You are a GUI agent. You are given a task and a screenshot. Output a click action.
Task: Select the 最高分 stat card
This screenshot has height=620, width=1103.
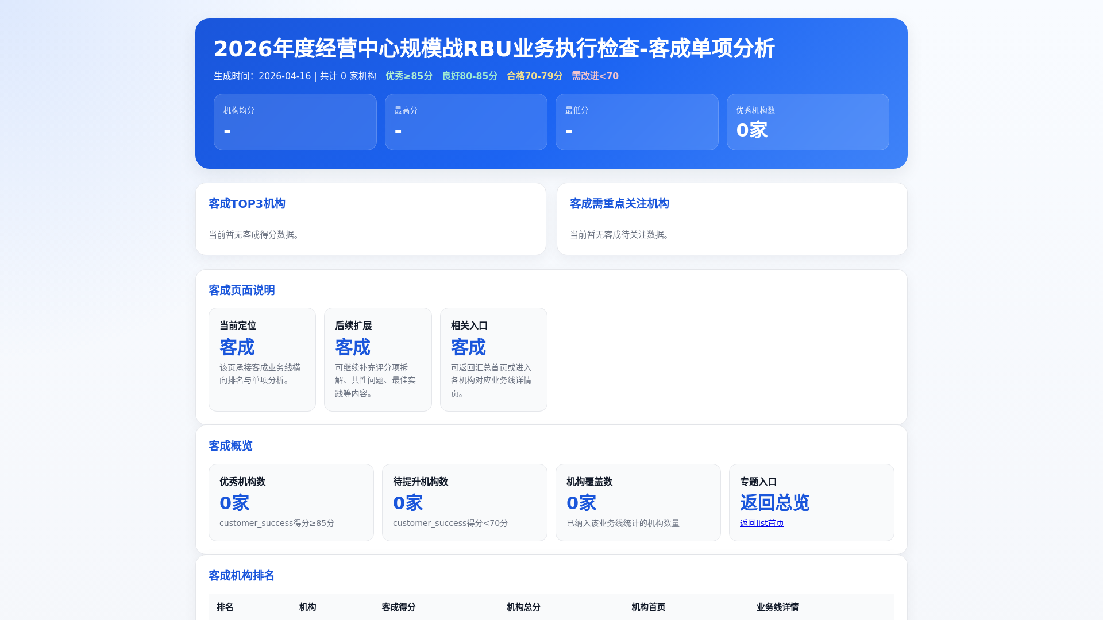[x=466, y=122]
